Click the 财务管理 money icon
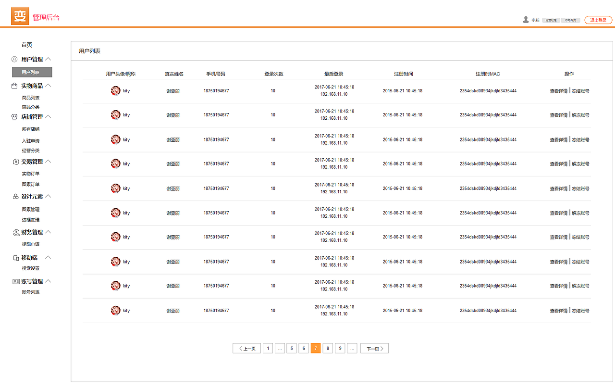Image resolution: width=615 pixels, height=389 pixels. pyautogui.click(x=16, y=232)
